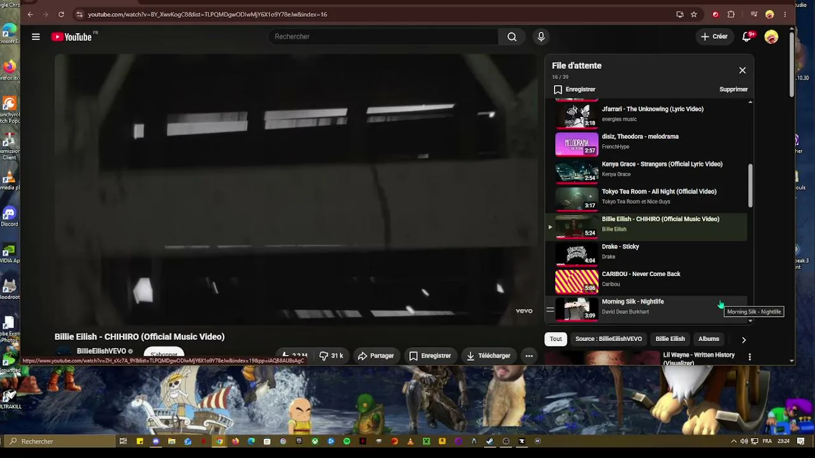Click the page vertical scrollbar thumb
Viewport: 815px width, 458px height.
pos(791,64)
